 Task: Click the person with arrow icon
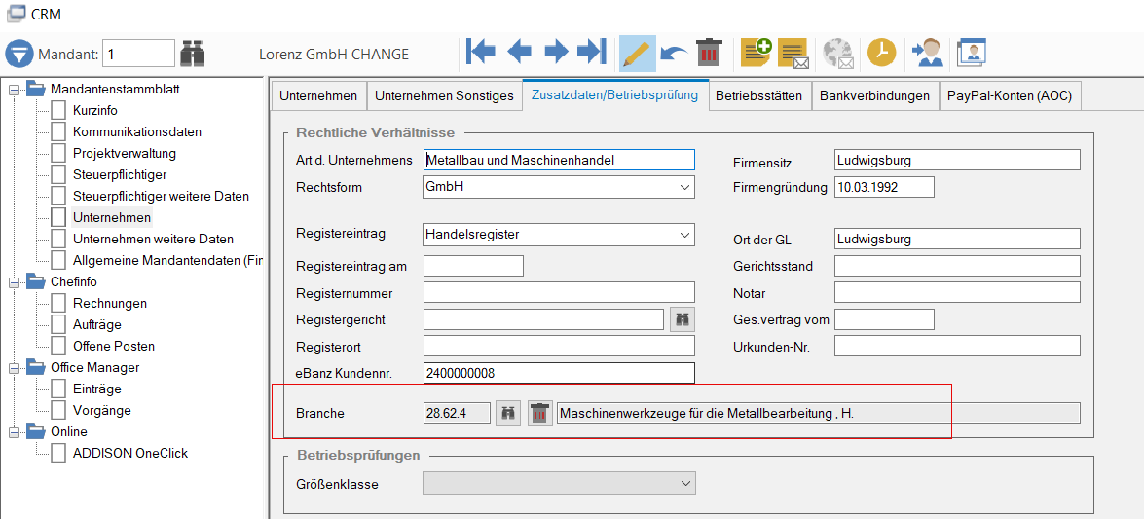click(x=927, y=54)
